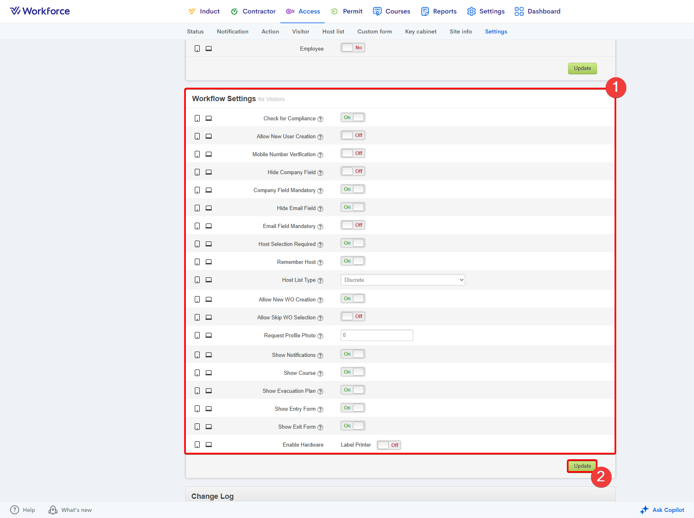Click the help icon next to Request Profile Photo

pyautogui.click(x=320, y=336)
